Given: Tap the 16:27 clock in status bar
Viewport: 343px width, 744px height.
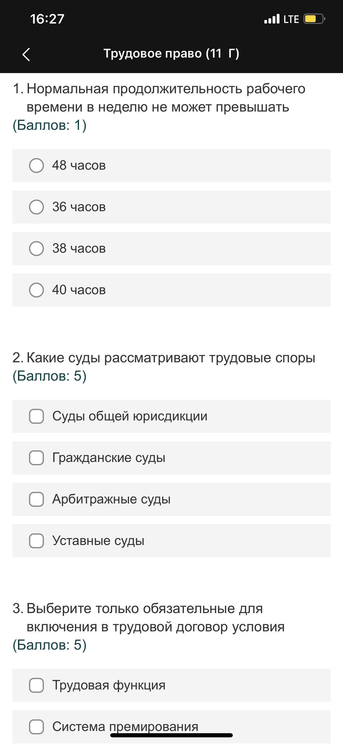Looking at the screenshot, I should pyautogui.click(x=47, y=19).
